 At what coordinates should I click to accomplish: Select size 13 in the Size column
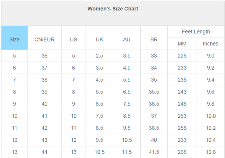click(15, 152)
